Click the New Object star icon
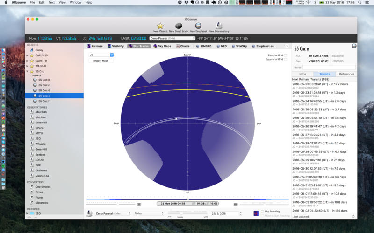 [160, 26]
